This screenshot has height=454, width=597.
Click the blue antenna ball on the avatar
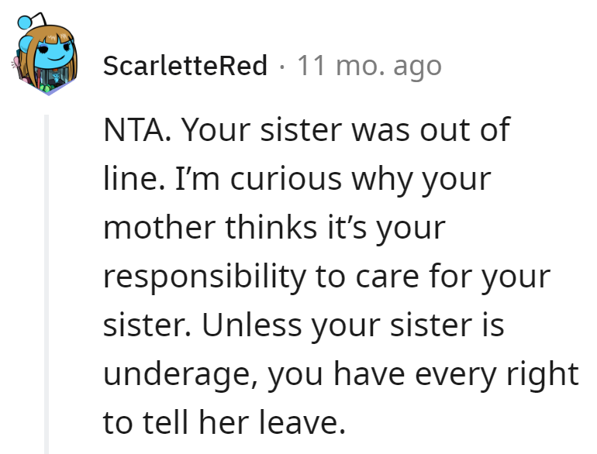pyautogui.click(x=25, y=22)
